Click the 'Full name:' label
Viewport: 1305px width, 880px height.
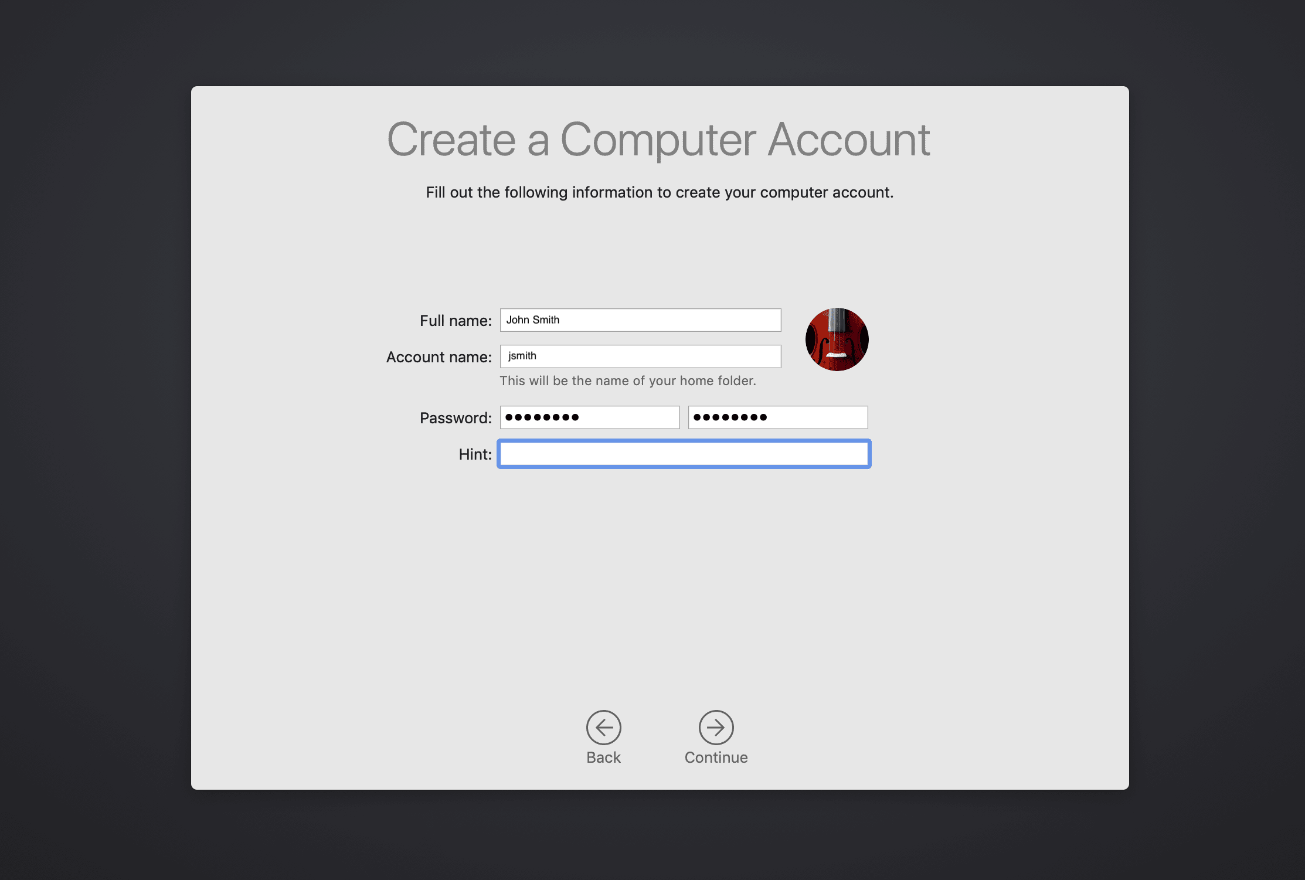[x=456, y=321]
